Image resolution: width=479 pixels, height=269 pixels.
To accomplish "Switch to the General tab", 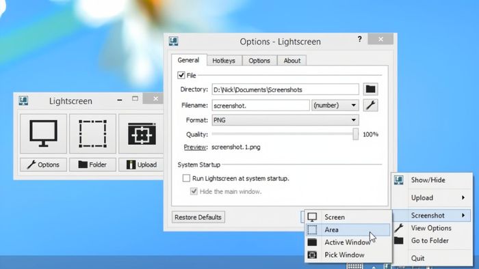I will coord(188,60).
